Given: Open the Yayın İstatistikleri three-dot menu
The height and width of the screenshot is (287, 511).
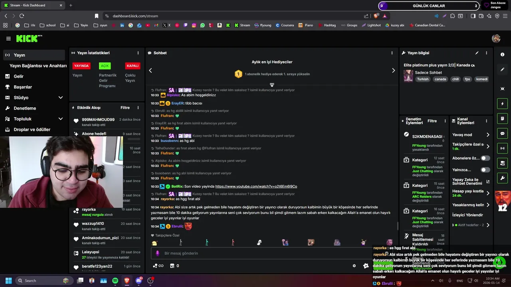Looking at the screenshot, I should tap(138, 53).
